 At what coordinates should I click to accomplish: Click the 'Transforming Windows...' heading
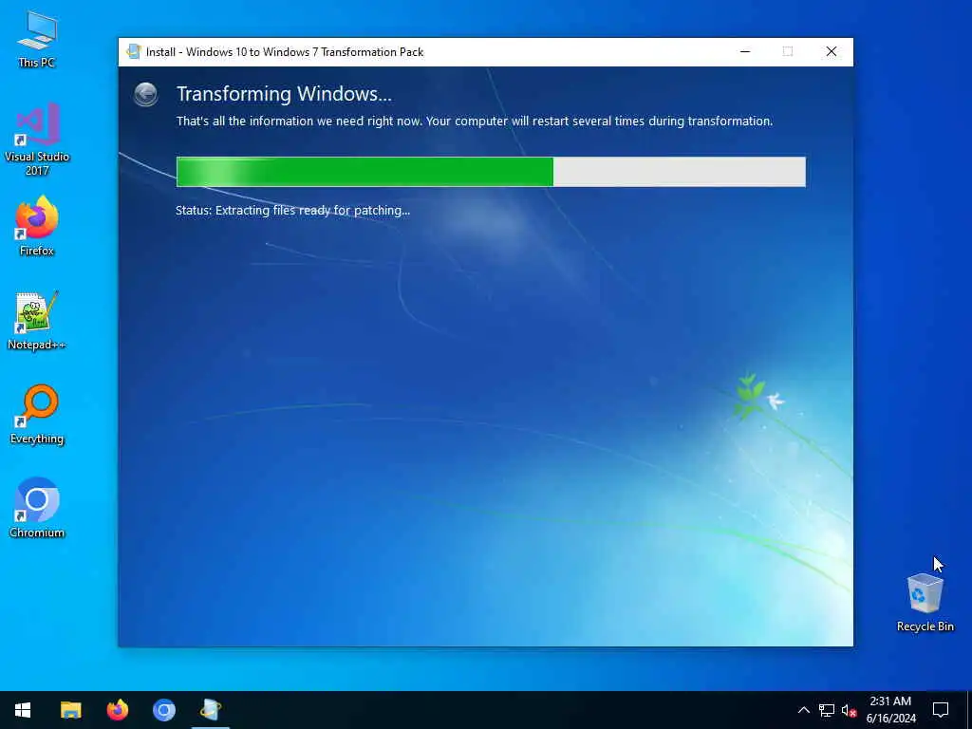click(284, 94)
